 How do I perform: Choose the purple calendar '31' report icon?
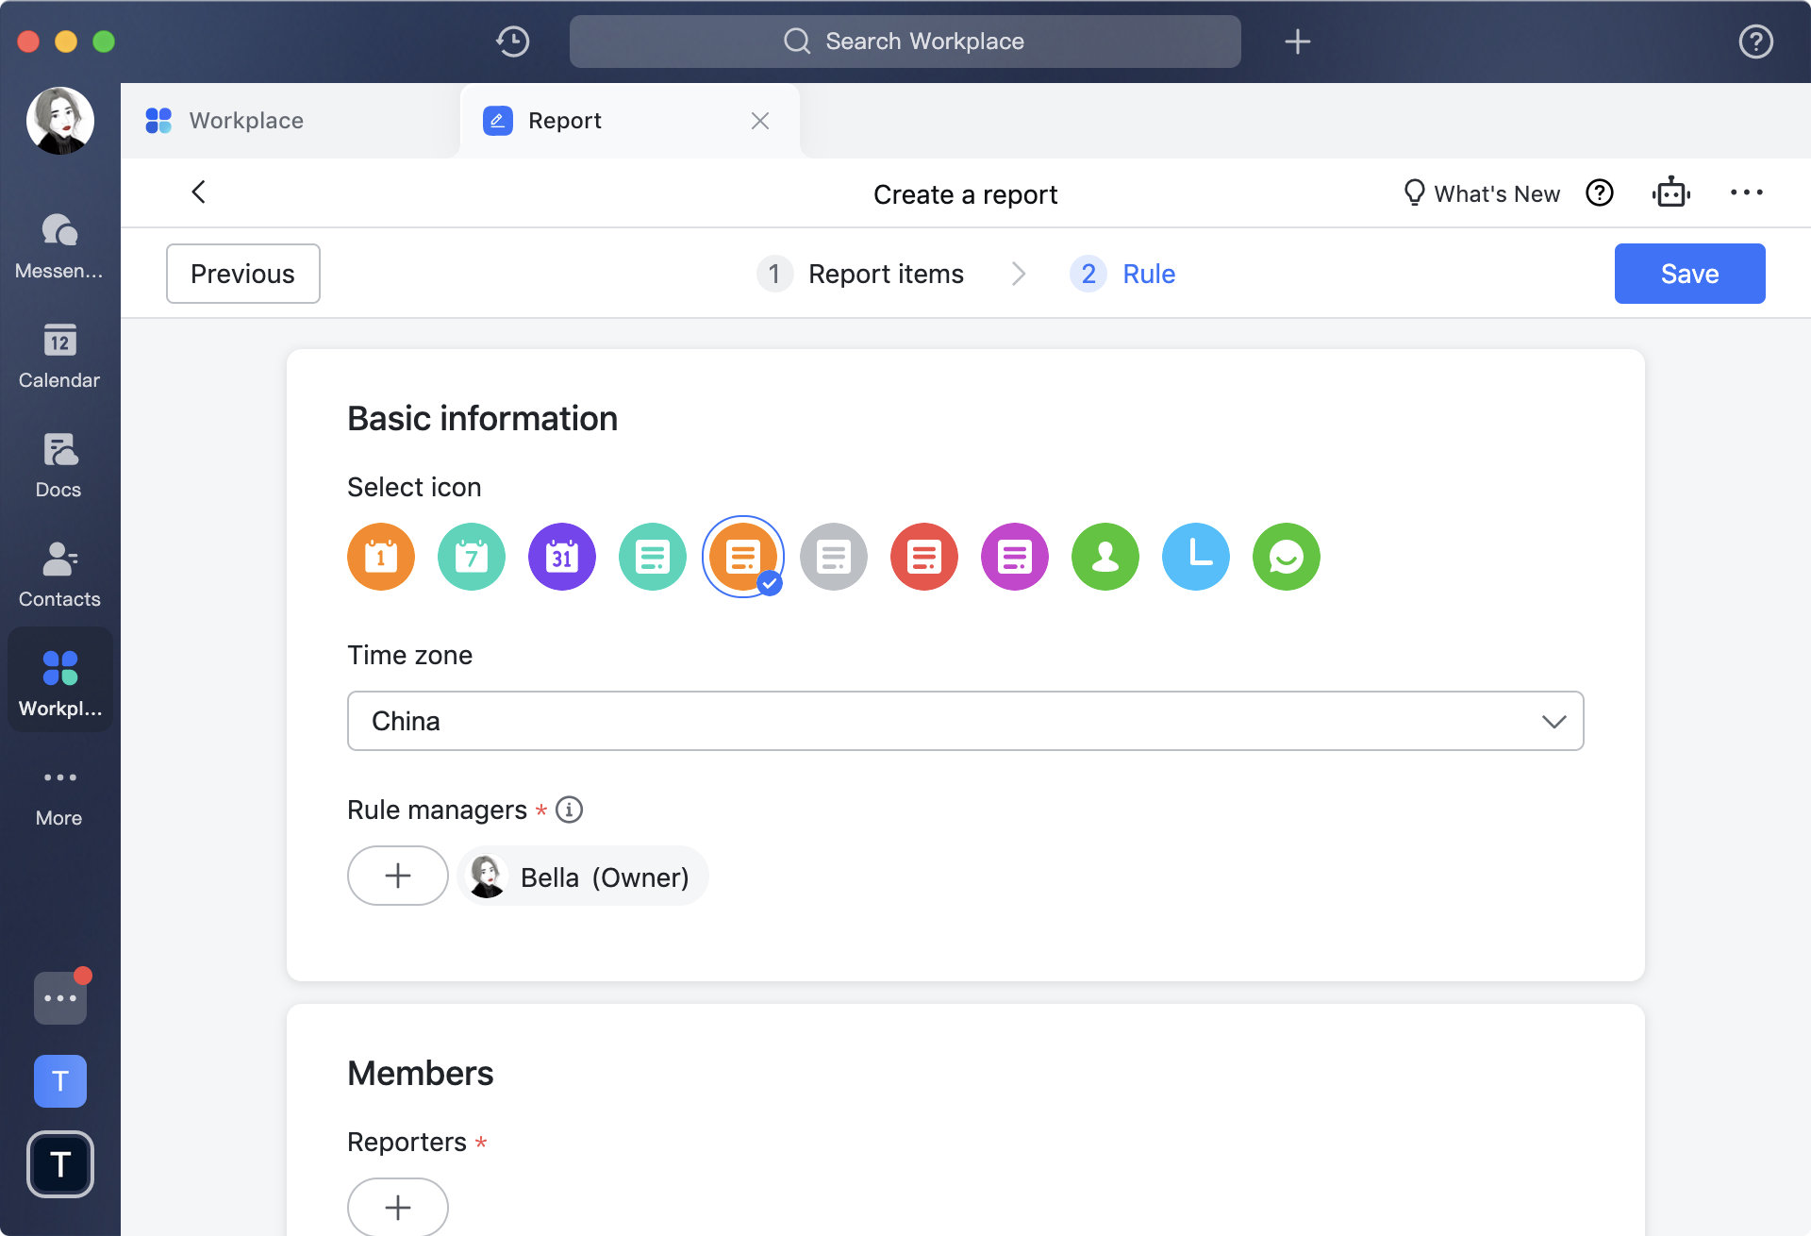click(562, 557)
